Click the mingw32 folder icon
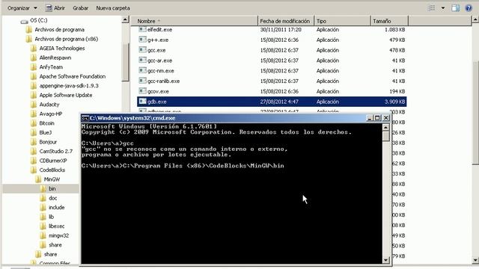Image resolution: width=479 pixels, height=269 pixels. coord(43,235)
